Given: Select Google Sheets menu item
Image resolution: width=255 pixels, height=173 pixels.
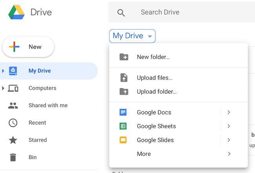Looking at the screenshot, I should 178,126.
